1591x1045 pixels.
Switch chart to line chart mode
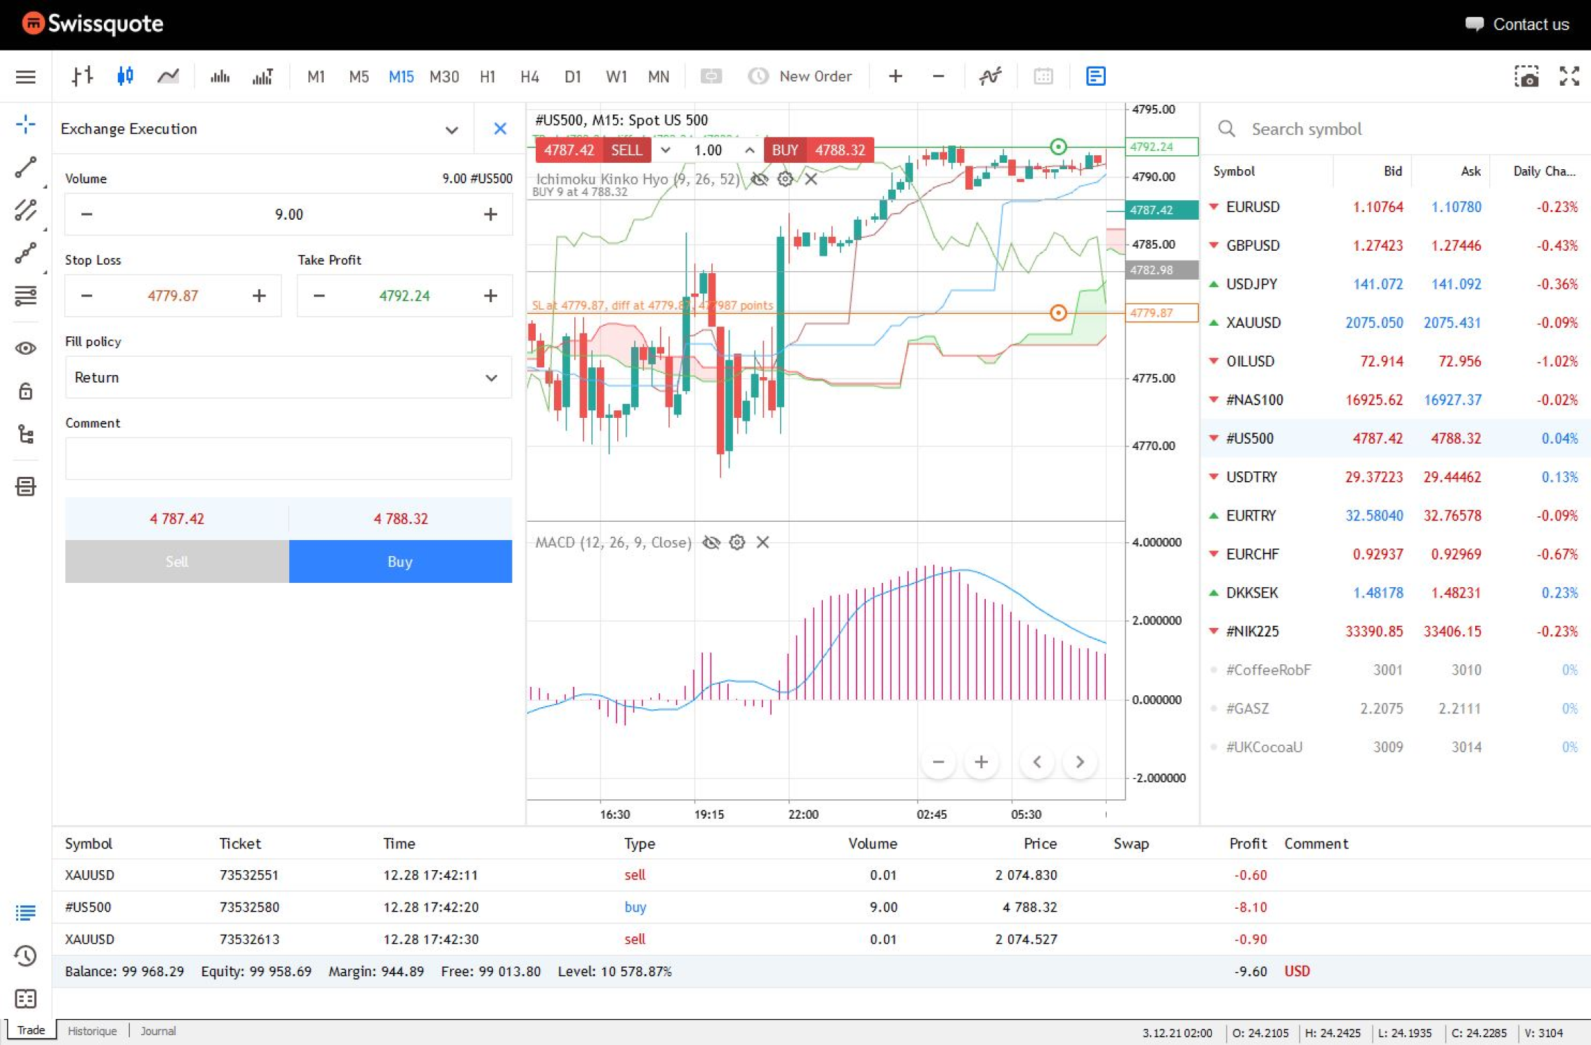(167, 76)
